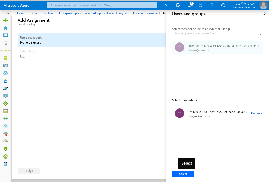Open SQL databases sidebar icon
Screen dimensions: 269x182
tap(6, 81)
